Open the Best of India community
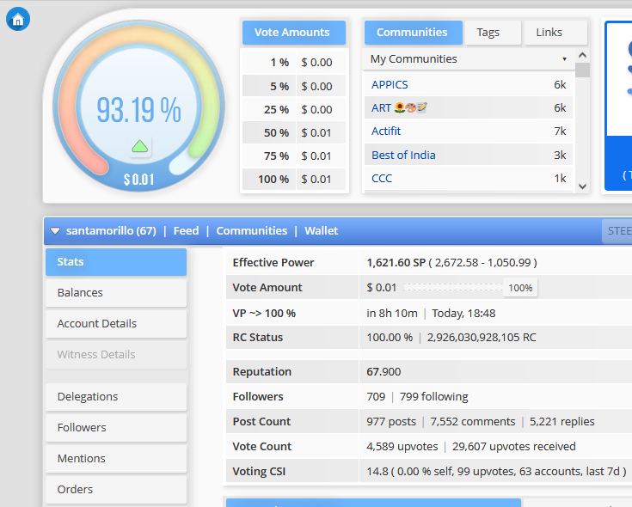The width and height of the screenshot is (632, 507). [403, 155]
